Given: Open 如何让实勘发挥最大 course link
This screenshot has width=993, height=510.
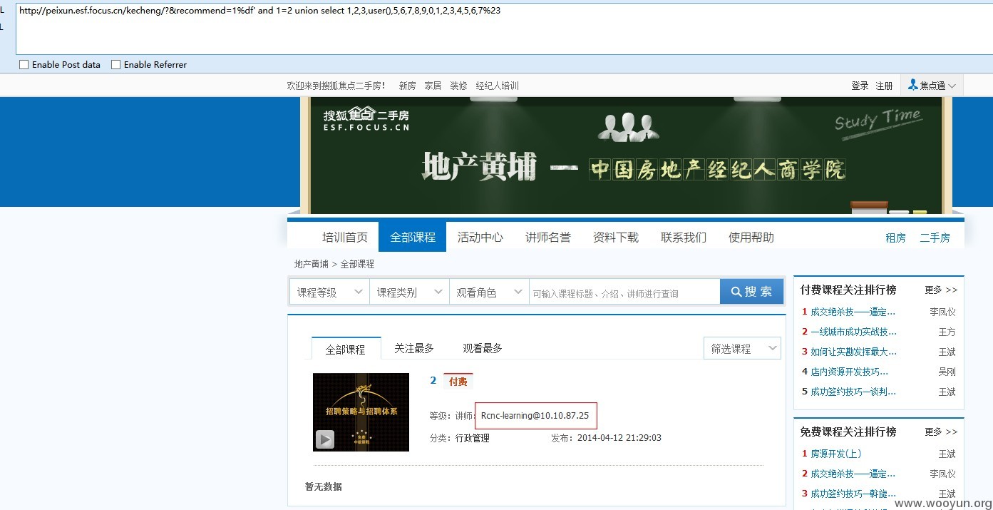Looking at the screenshot, I should coord(853,352).
